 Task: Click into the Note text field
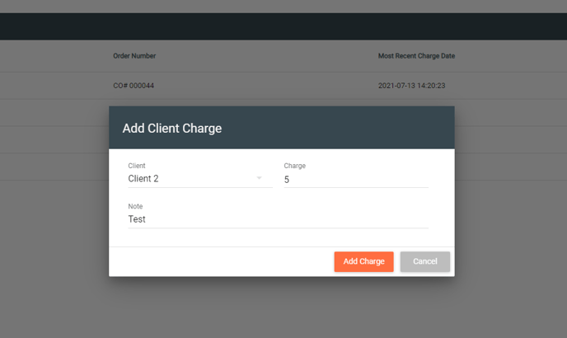(278, 219)
